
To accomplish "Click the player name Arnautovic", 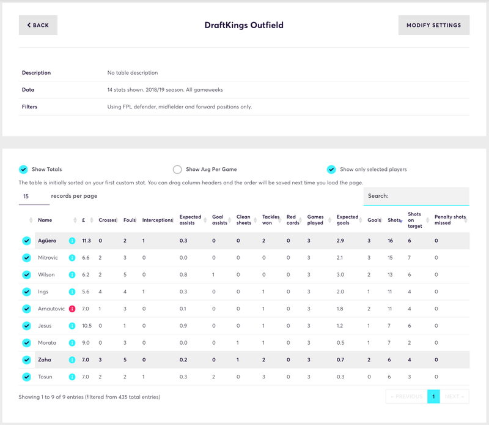I will pos(51,309).
